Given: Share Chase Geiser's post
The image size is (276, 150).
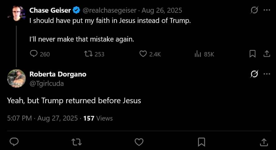Looking at the screenshot, I should pyautogui.click(x=267, y=54).
